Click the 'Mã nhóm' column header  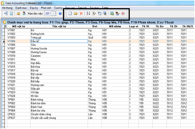coord(115,26)
